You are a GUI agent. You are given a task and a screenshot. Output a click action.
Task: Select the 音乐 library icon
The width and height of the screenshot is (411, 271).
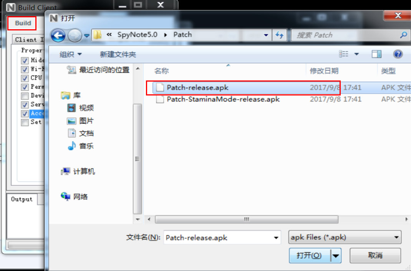pyautogui.click(x=71, y=146)
